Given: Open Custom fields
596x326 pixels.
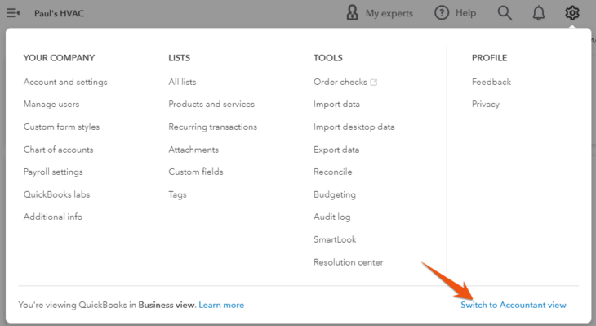Looking at the screenshot, I should pyautogui.click(x=196, y=172).
